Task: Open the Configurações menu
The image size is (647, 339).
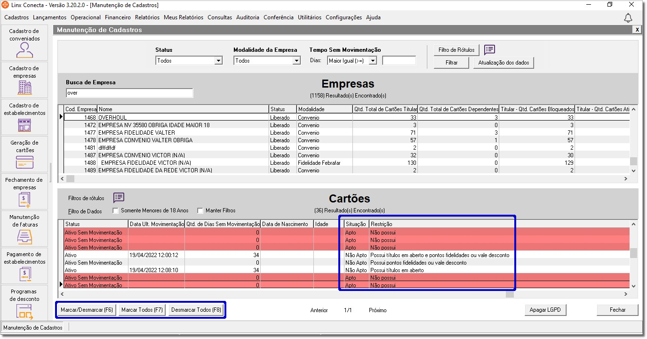Action: tap(343, 17)
